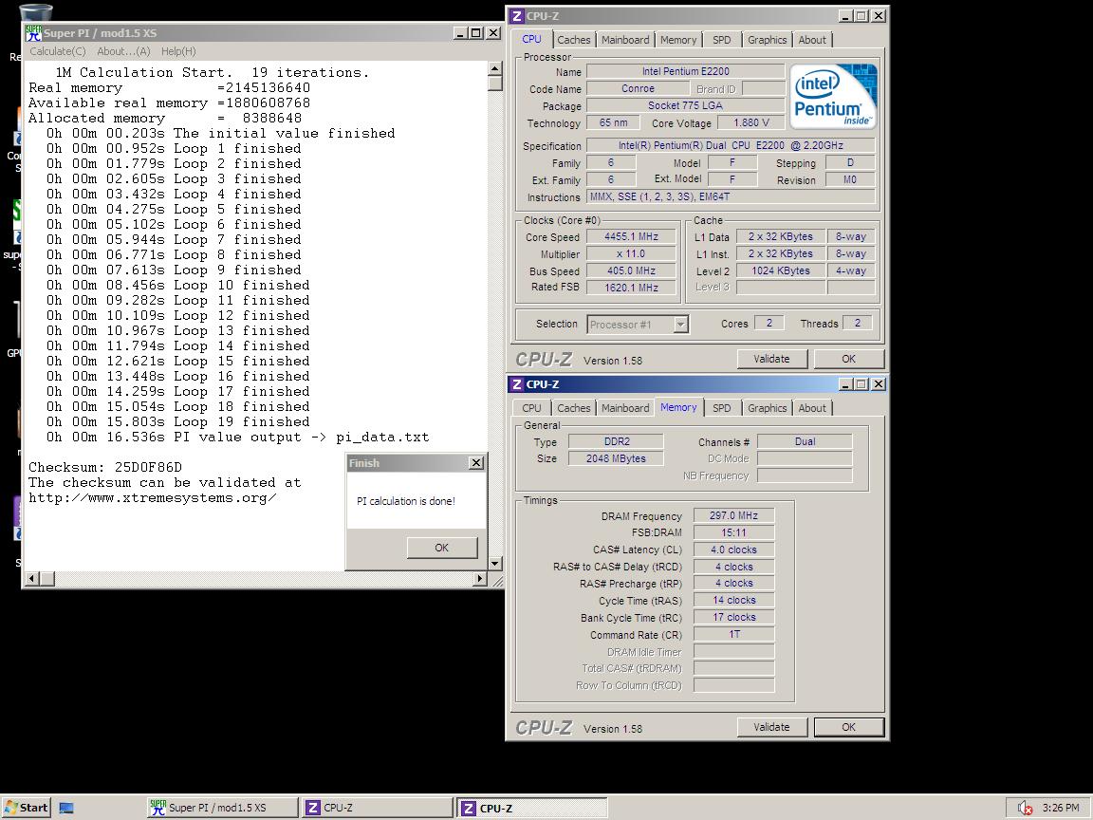Click the Recycle Bin desktop icon
The image size is (1093, 820).
click(x=35, y=11)
